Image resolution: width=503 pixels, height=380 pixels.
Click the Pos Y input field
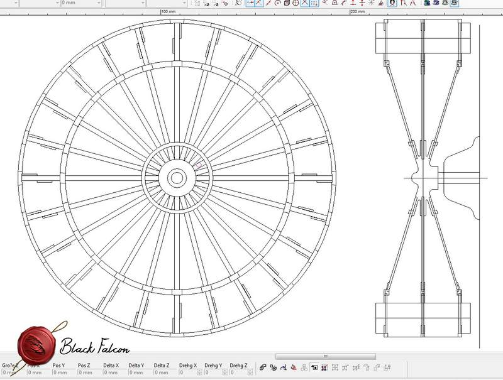tap(62, 372)
